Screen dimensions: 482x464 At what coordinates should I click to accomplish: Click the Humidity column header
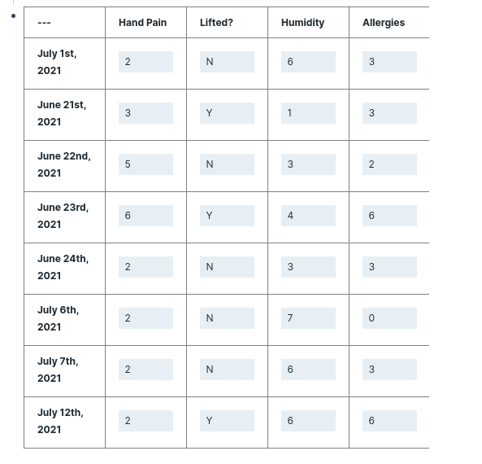click(x=303, y=23)
